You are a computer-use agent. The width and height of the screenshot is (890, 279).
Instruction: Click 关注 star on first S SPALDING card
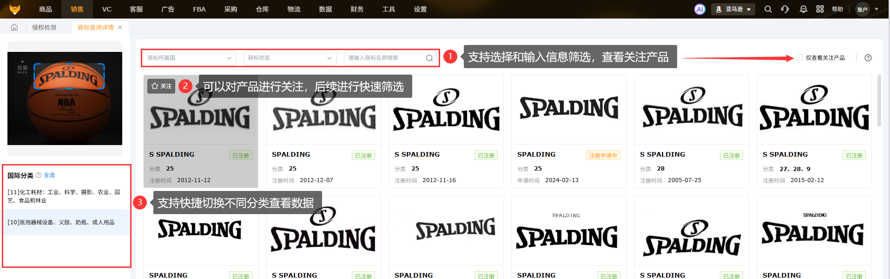[161, 86]
